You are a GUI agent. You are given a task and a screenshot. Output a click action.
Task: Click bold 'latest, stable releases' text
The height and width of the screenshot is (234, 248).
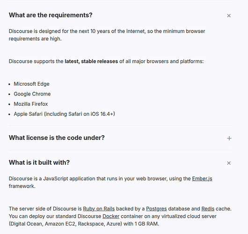point(91,61)
